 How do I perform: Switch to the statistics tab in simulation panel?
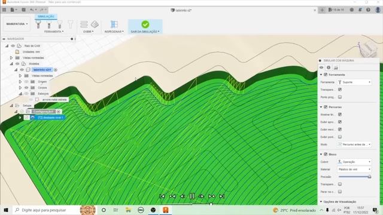click(x=336, y=67)
